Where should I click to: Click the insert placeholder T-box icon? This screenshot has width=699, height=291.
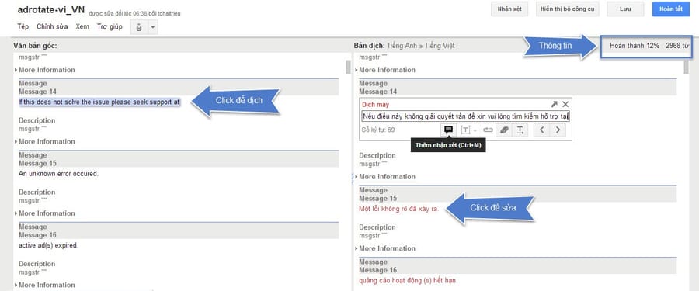tap(465, 130)
